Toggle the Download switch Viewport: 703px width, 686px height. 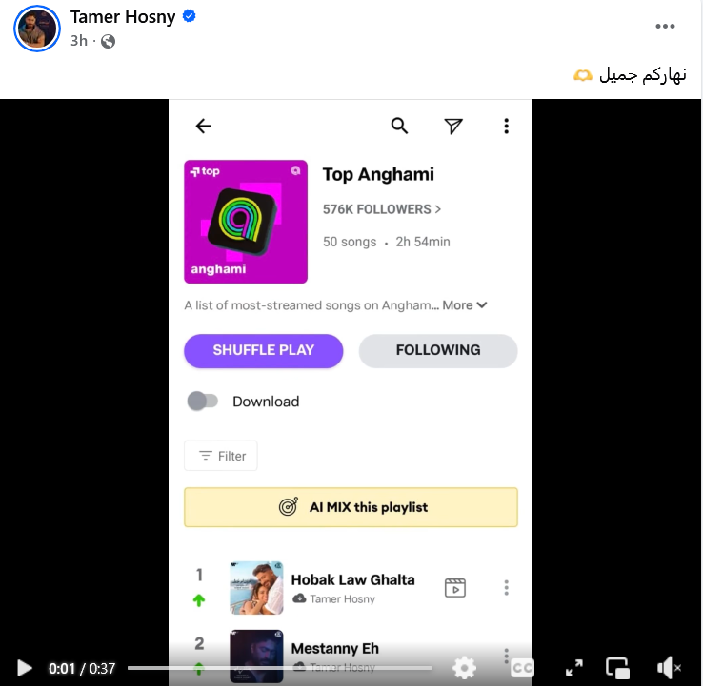point(203,401)
